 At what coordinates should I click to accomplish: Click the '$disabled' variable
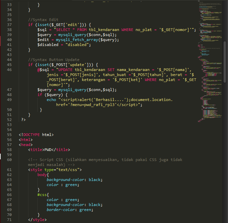48,45
